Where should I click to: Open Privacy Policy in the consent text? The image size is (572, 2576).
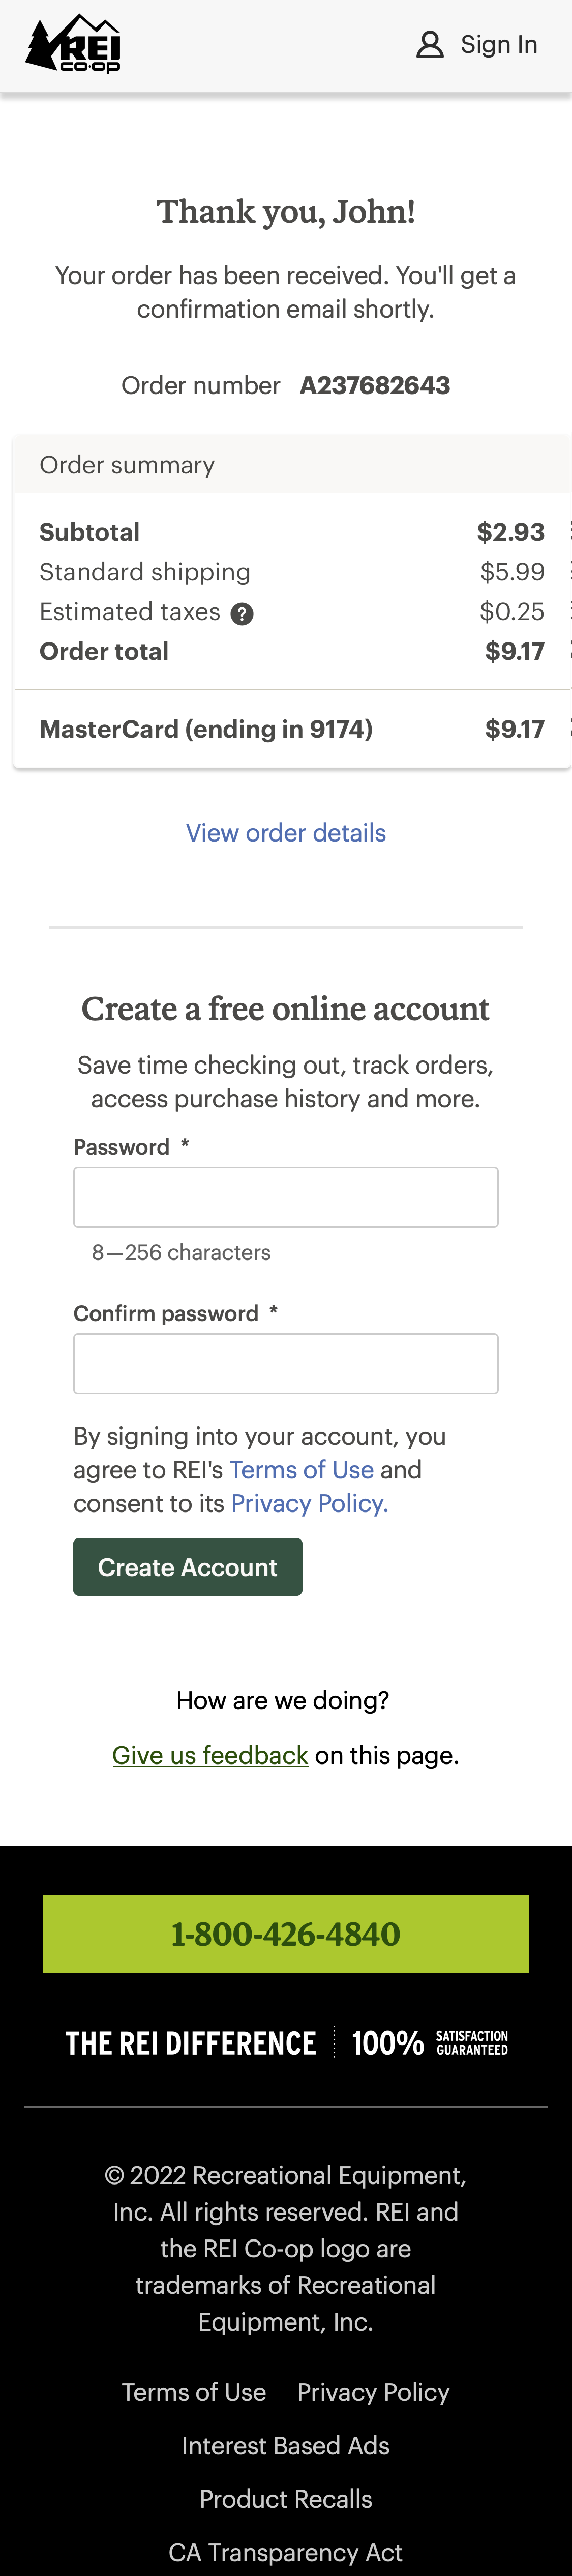pos(305,1502)
